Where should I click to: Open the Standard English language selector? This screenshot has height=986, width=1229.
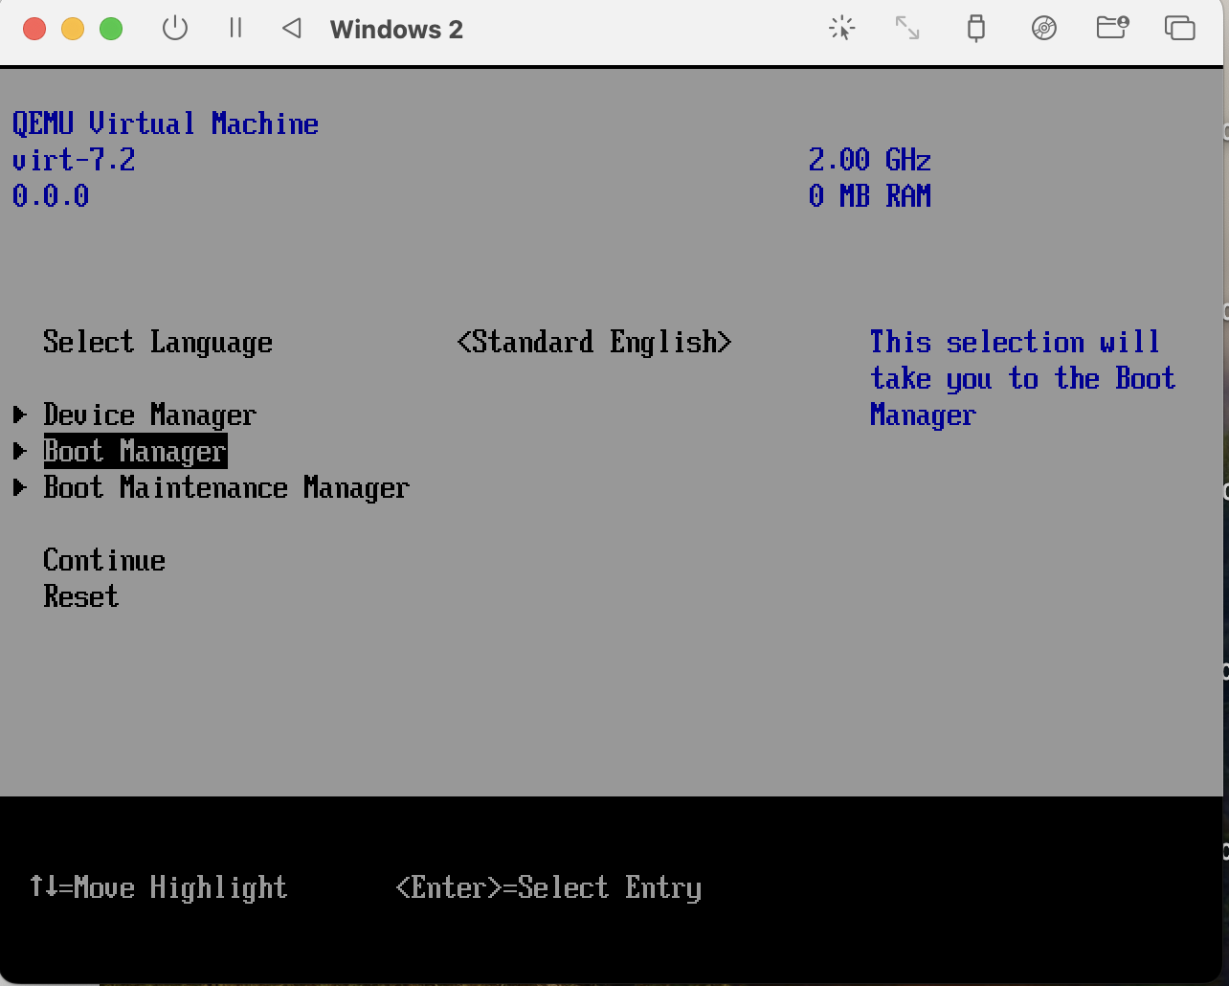(594, 342)
